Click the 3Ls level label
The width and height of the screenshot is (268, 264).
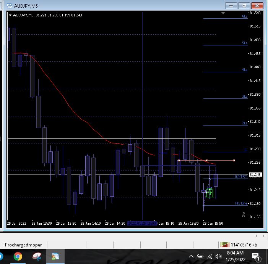[x=245, y=97]
